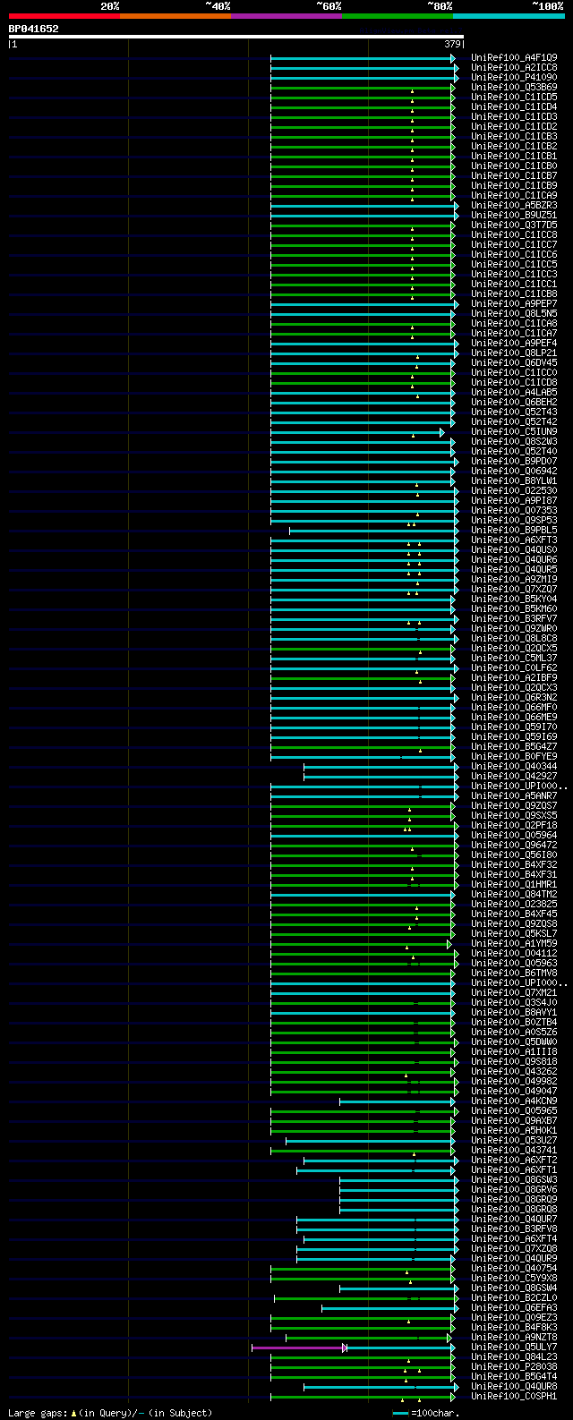Open hit UniRef100_Q2PF18
573x1420 pixels.
[x=514, y=825]
